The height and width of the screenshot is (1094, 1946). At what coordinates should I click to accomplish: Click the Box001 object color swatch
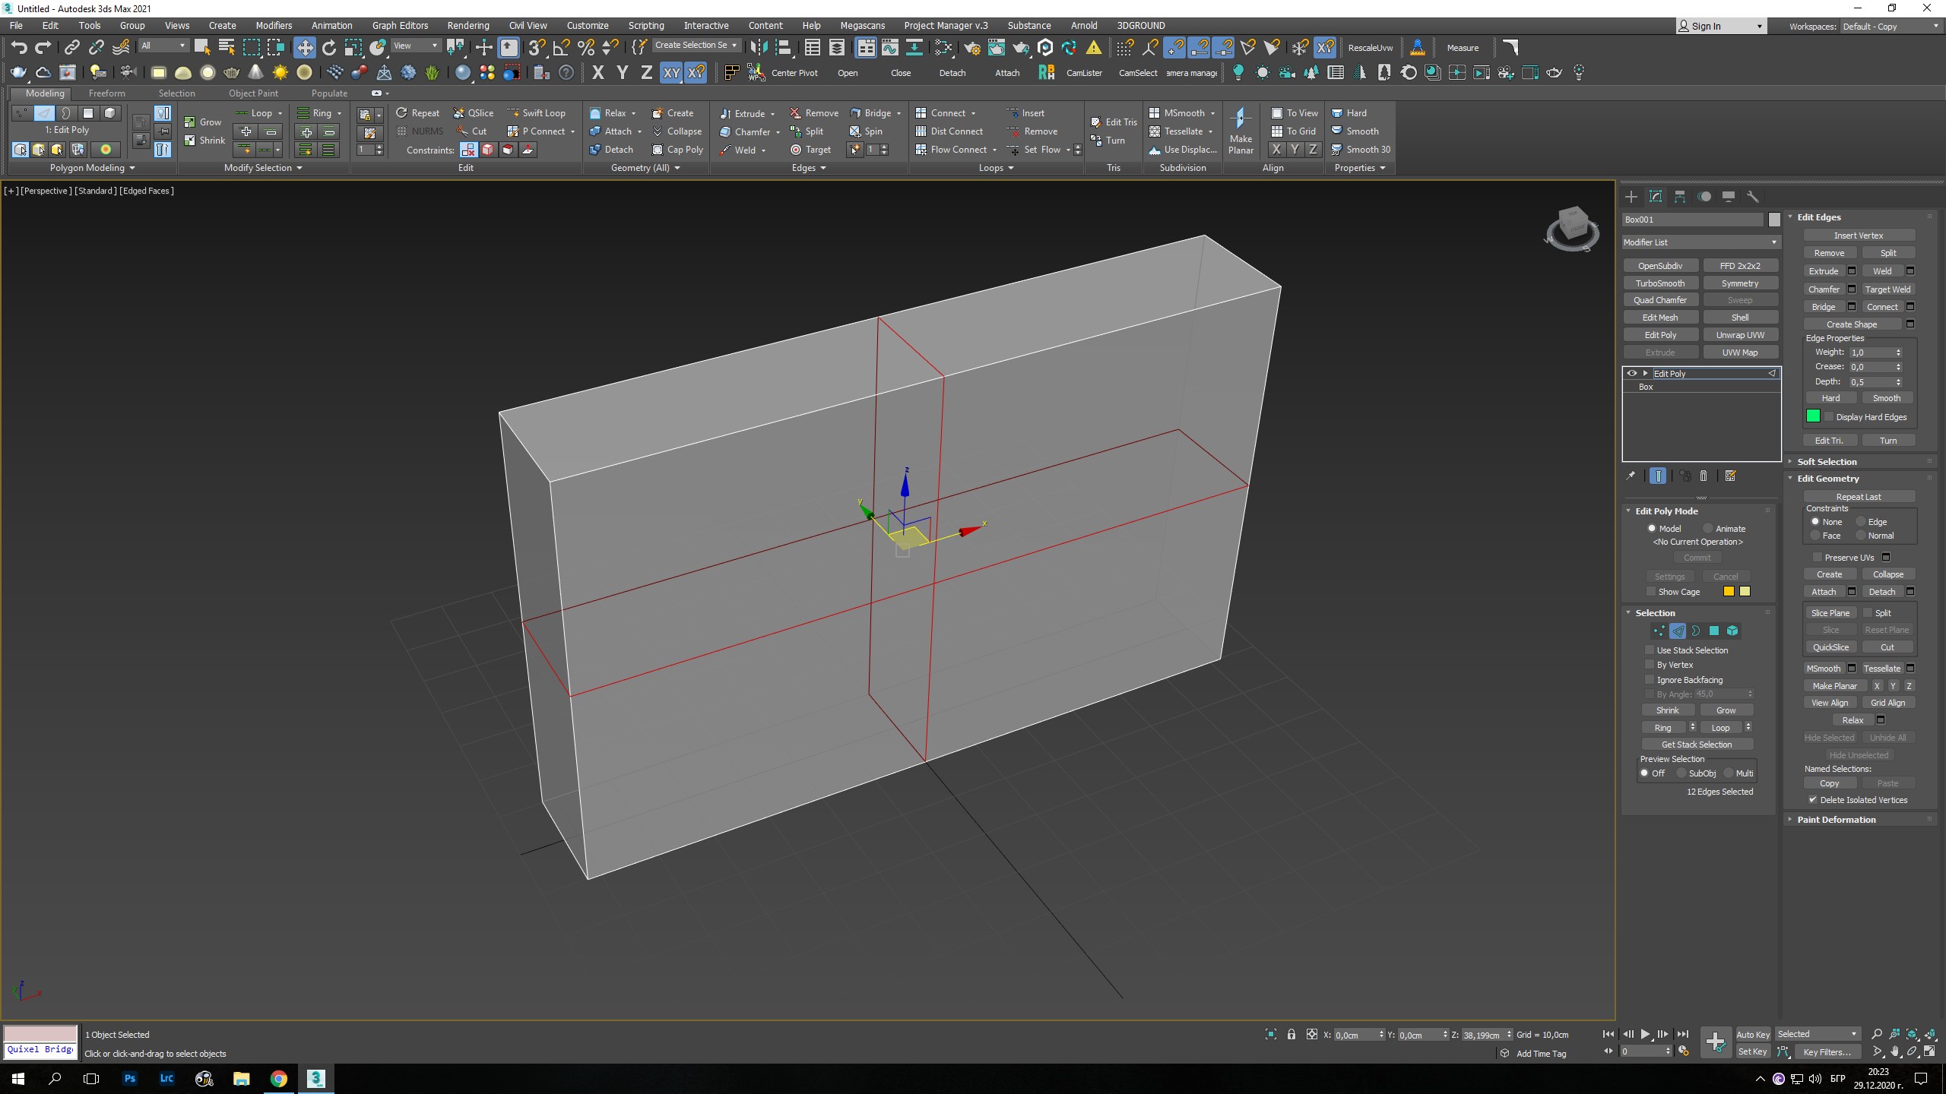coord(1774,220)
